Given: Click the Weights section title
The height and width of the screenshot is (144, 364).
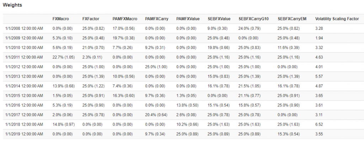Looking at the screenshot, I should (12, 5).
